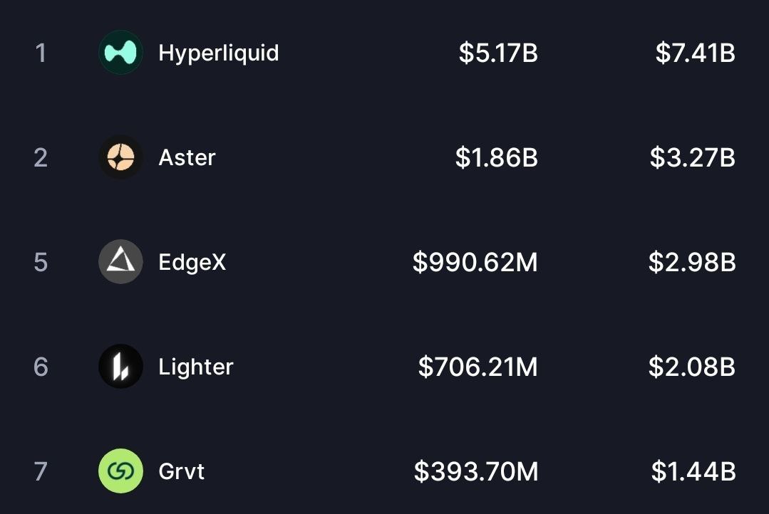Image resolution: width=769 pixels, height=514 pixels.
Task: Select Lighter's $2.08B value
Action: 691,367
